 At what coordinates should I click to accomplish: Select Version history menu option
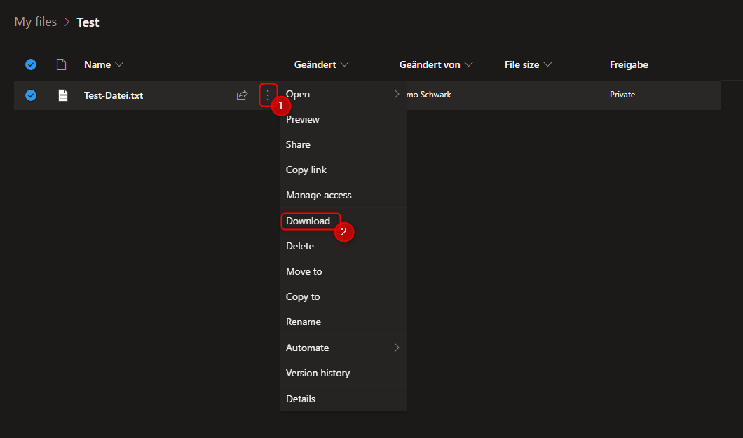coord(318,373)
